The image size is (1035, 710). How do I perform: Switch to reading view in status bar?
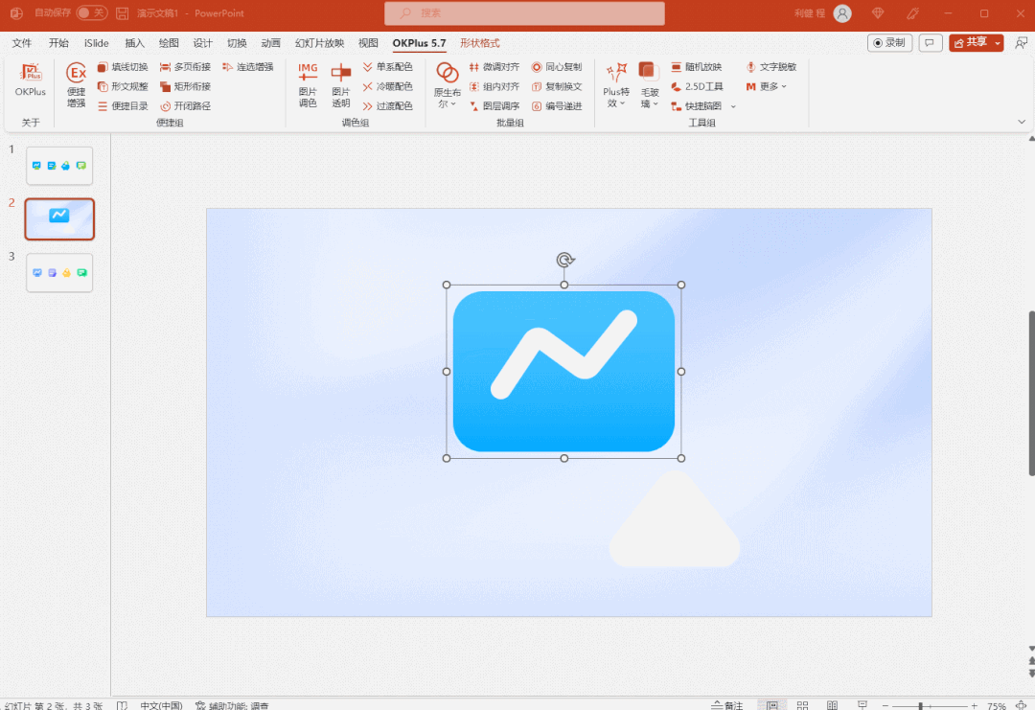pos(833,705)
